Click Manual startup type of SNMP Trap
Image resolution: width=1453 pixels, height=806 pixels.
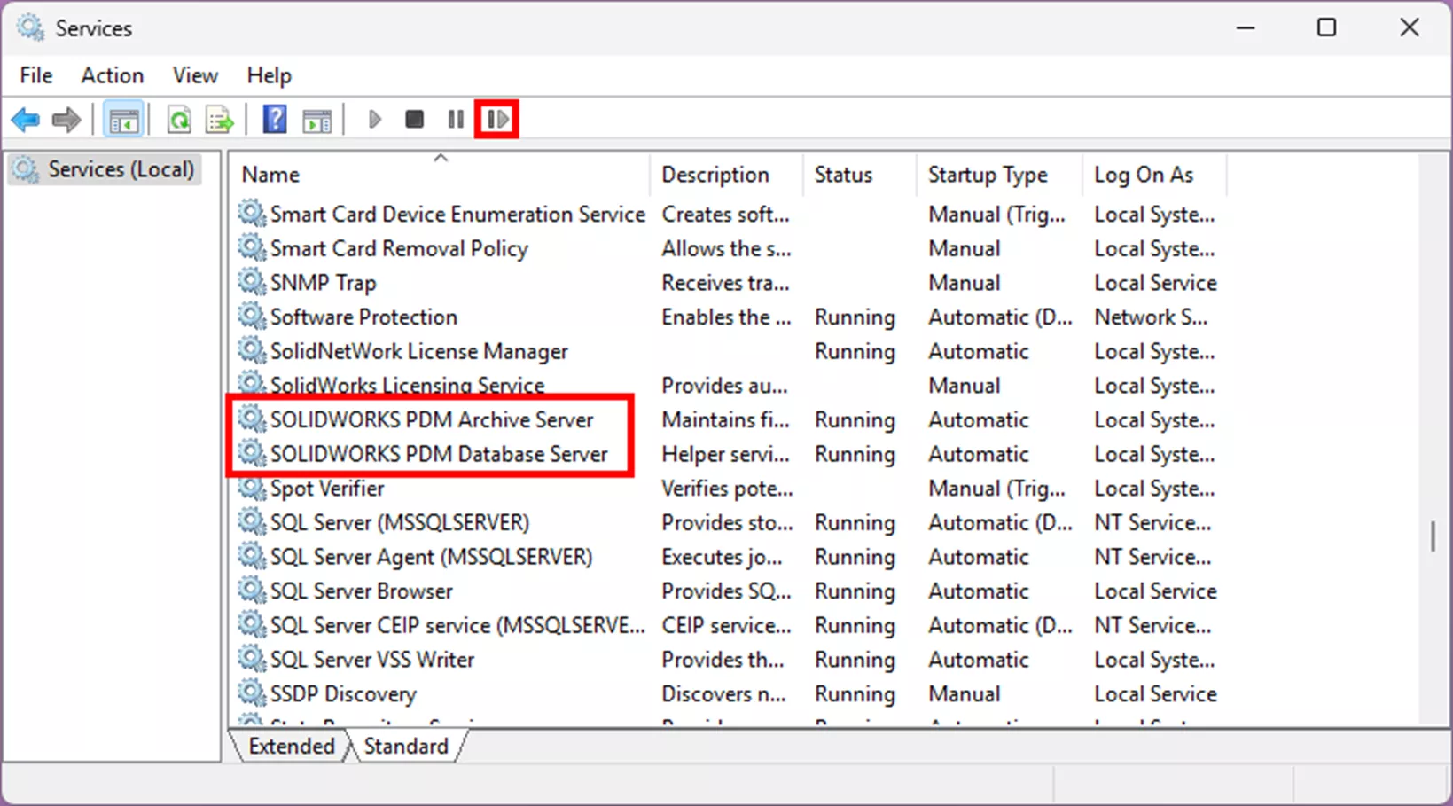point(964,283)
